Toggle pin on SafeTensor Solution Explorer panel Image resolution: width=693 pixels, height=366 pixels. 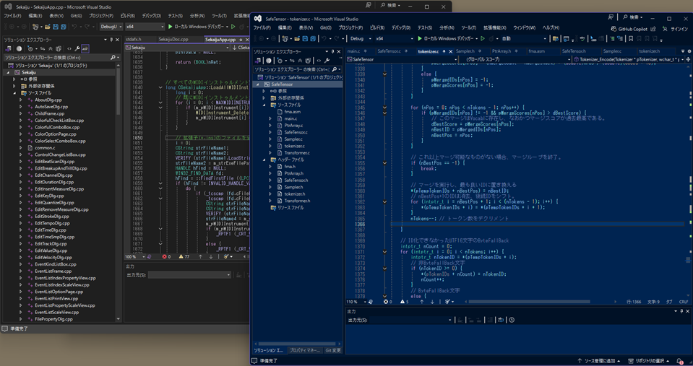pos(332,52)
